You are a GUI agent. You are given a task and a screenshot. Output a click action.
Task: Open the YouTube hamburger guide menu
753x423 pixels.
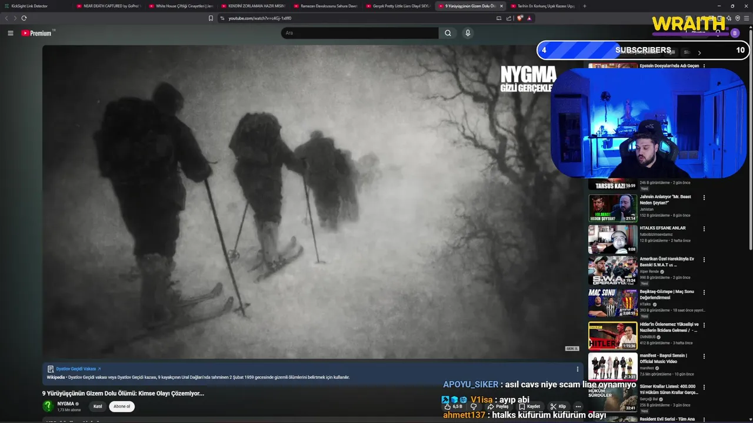[10, 33]
